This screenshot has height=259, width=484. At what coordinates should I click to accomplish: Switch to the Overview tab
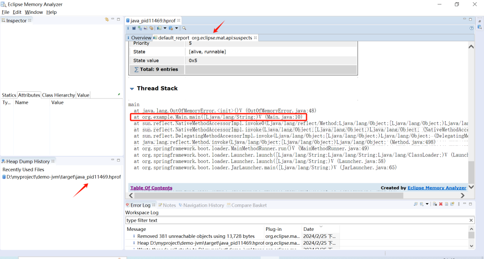point(139,38)
